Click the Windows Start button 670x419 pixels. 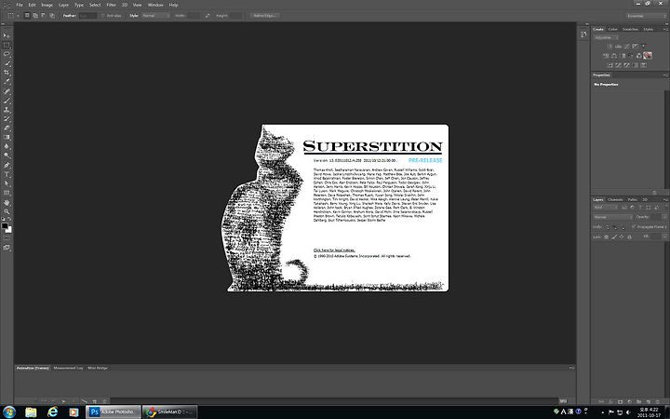pos(8,412)
